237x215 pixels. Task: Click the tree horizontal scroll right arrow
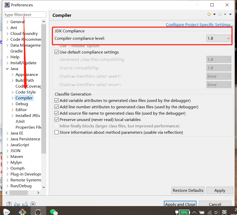pos(38,193)
